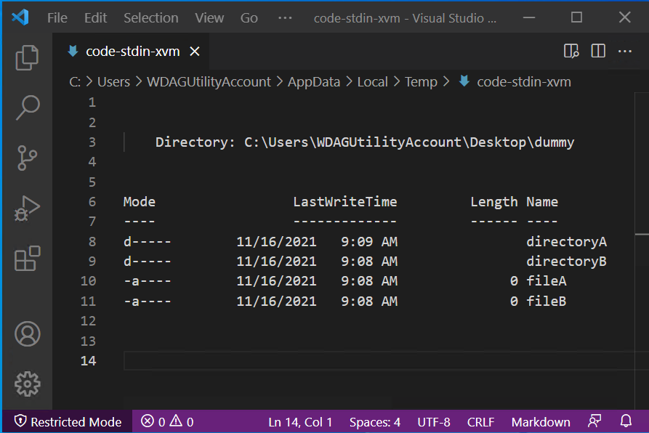Screen dimensions: 649x433
Task: Open the Temp breadcrumb dropdown
Action: click(x=421, y=81)
